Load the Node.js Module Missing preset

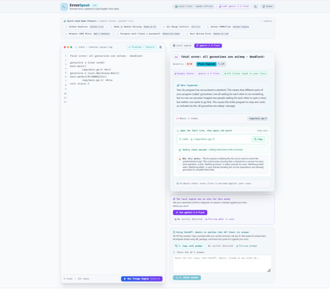[x=134, y=27]
